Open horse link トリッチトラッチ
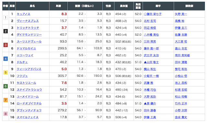 coord(28,28)
